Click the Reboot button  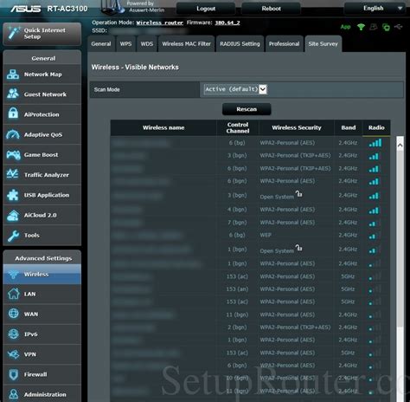click(271, 9)
